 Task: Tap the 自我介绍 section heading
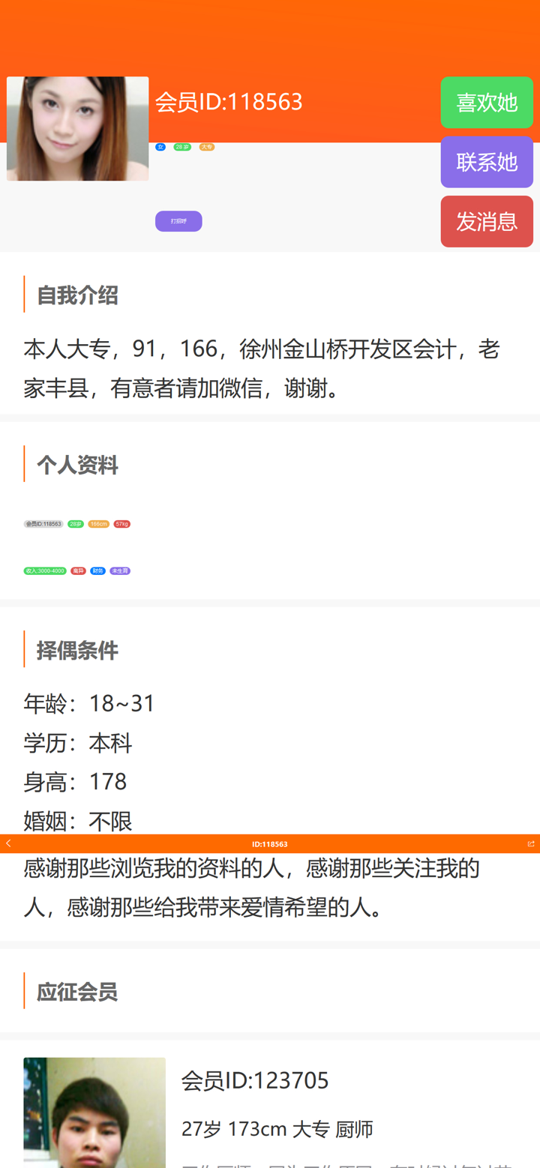77,295
